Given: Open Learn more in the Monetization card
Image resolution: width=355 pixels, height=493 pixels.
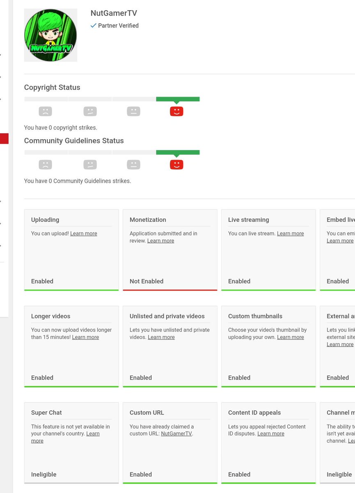Looking at the screenshot, I should coord(160,241).
